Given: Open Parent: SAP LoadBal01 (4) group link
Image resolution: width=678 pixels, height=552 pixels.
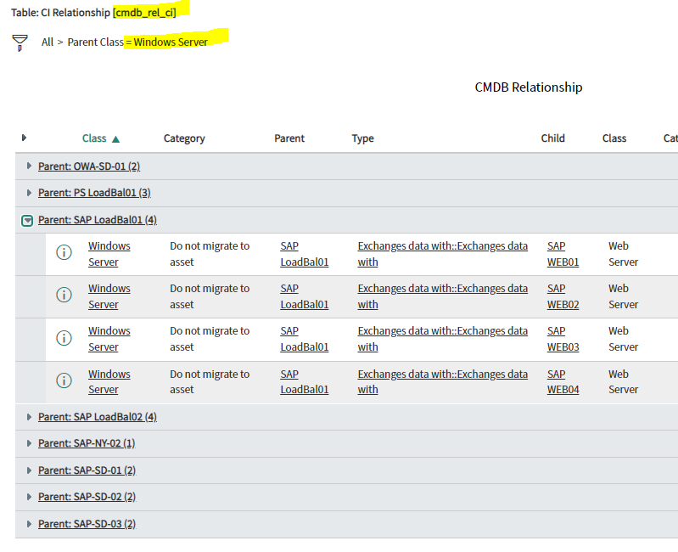Looking at the screenshot, I should coord(98,220).
